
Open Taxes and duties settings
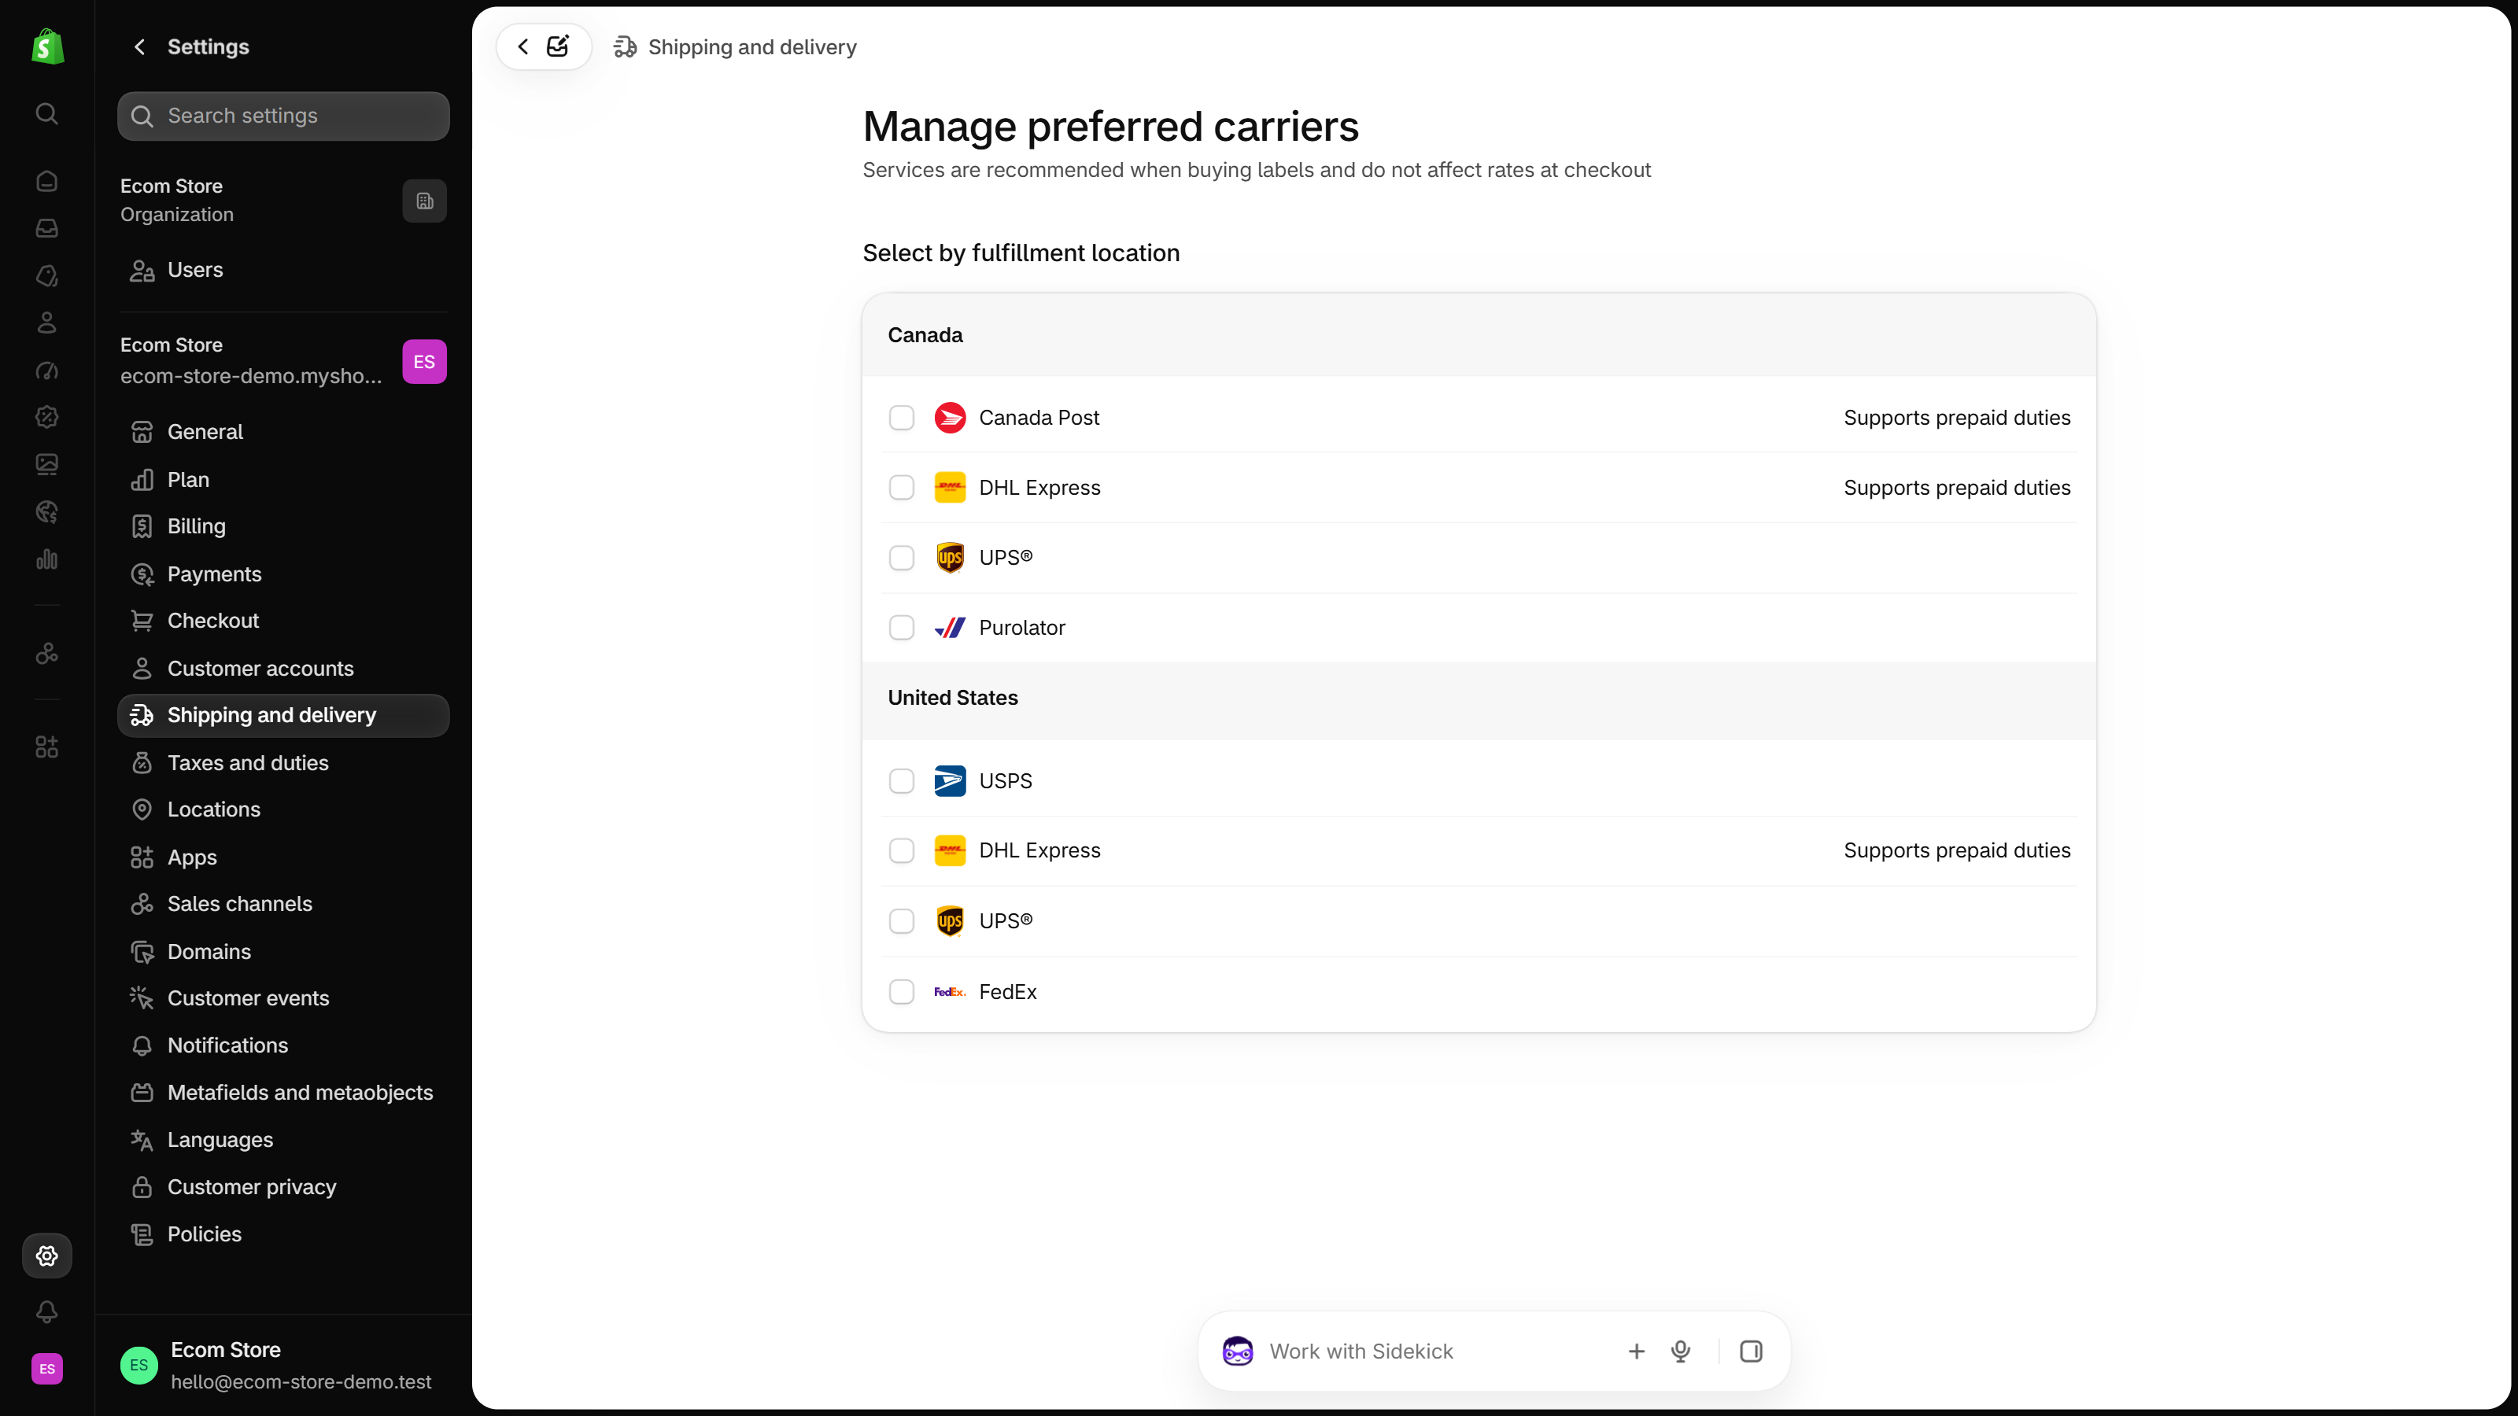(283, 763)
